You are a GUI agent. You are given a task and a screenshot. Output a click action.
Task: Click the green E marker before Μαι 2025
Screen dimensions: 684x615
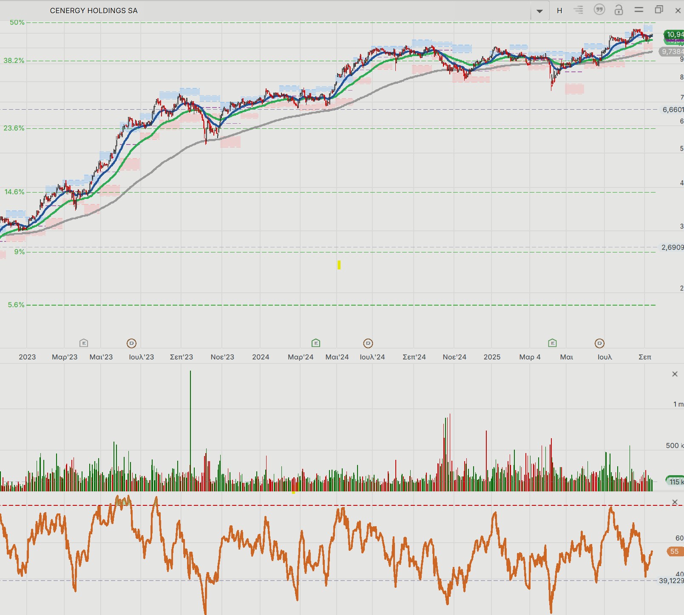552,343
